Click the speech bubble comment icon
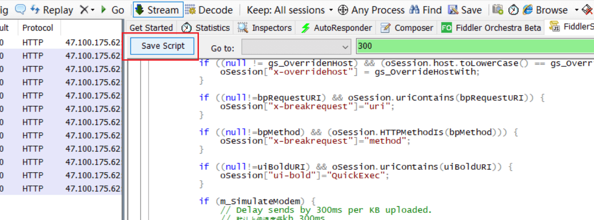This screenshot has height=220, width=594. tap(20, 9)
